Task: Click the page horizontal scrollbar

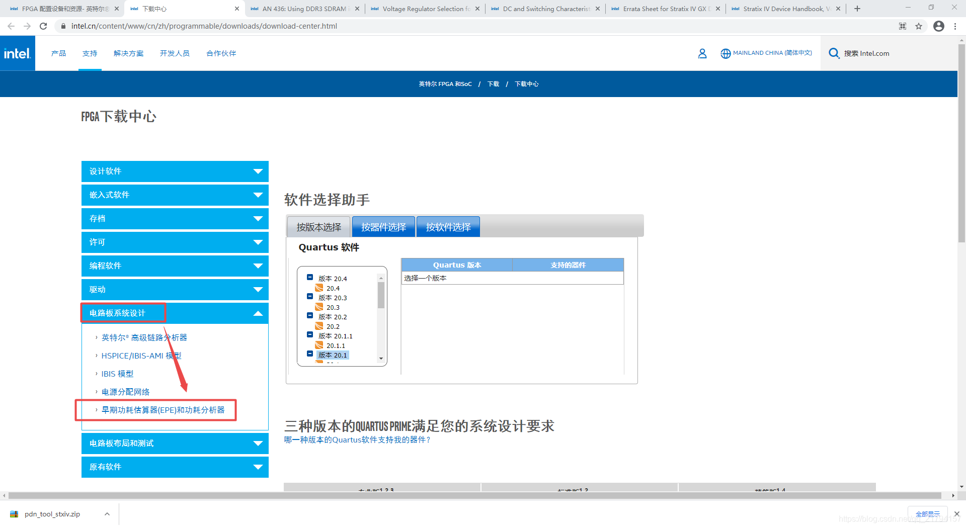Action: coord(475,495)
